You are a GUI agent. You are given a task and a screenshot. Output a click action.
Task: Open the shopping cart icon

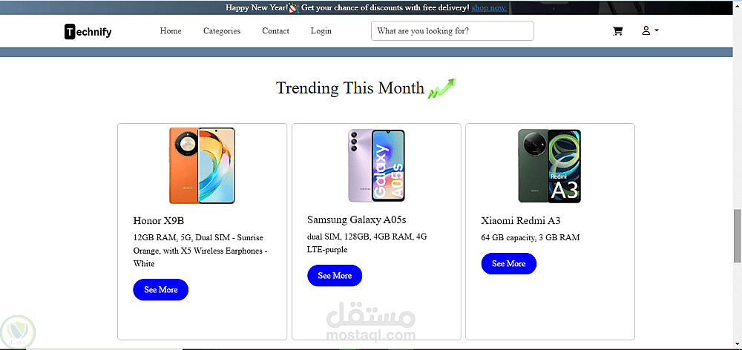pyautogui.click(x=617, y=31)
